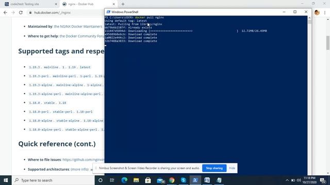Open the Docker Community Forums link

point(82,36)
